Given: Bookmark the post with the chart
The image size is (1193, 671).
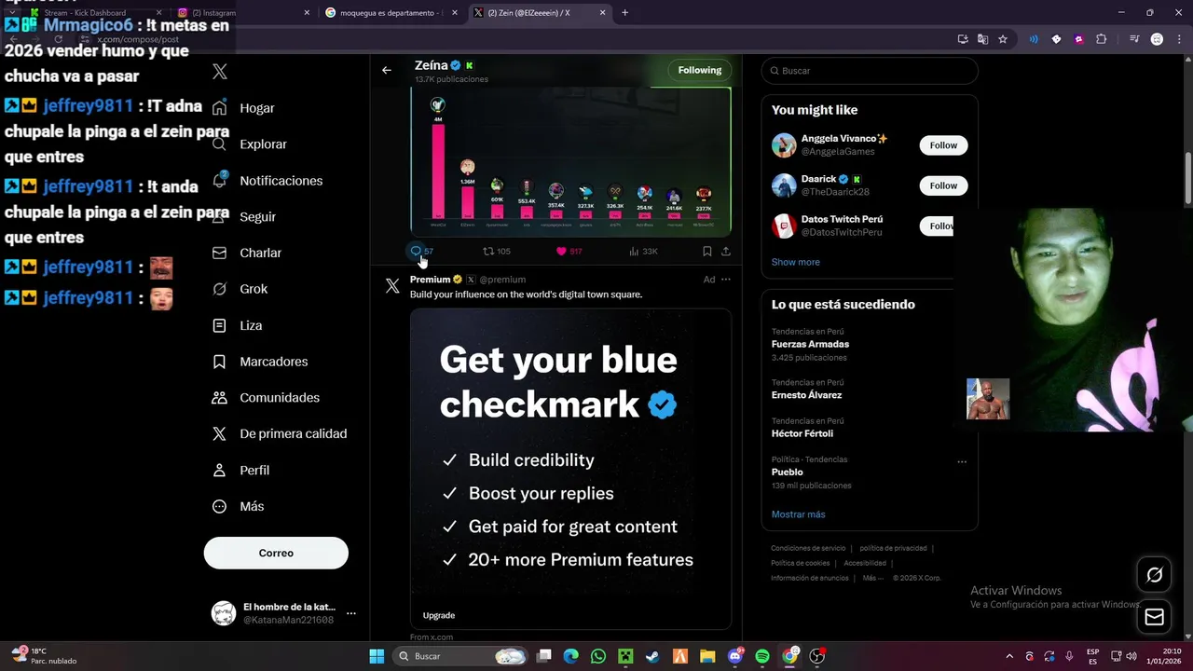Looking at the screenshot, I should (x=707, y=252).
